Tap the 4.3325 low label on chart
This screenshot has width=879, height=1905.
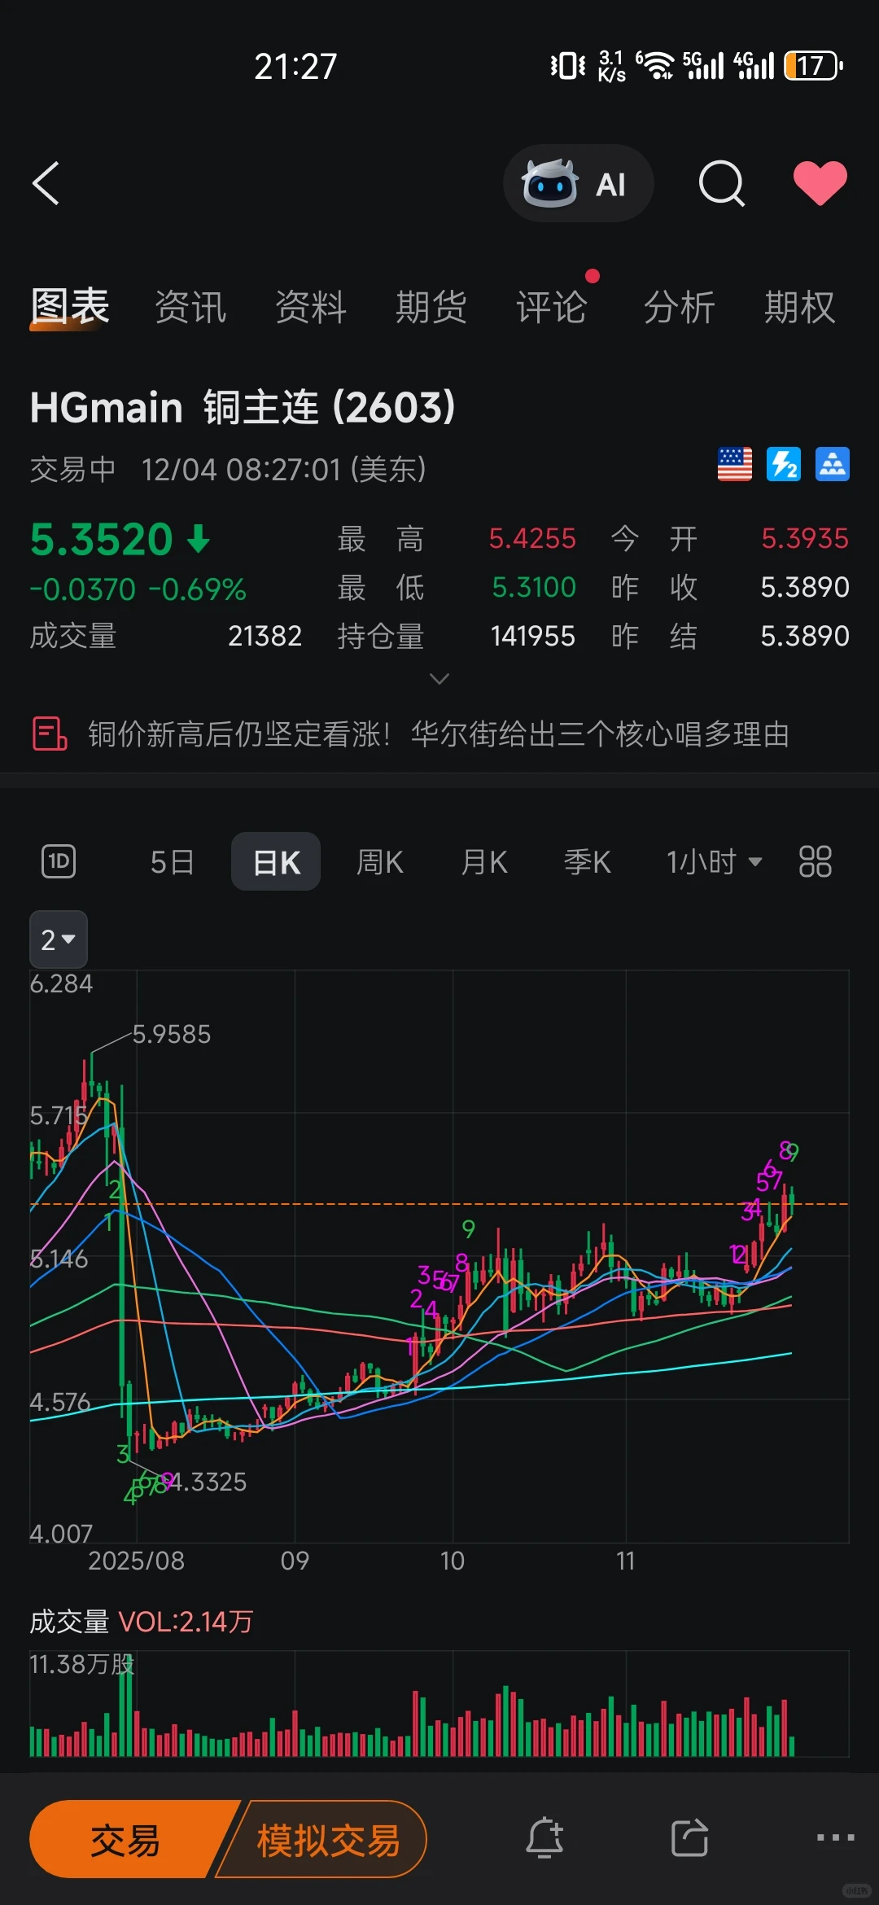click(208, 1482)
